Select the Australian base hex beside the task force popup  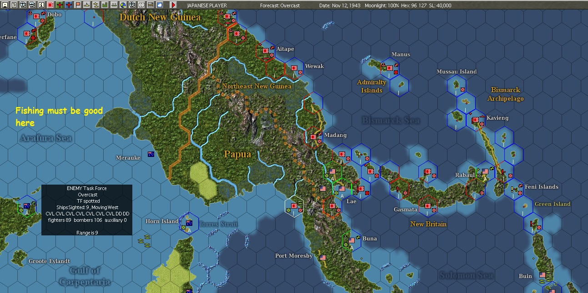click(x=27, y=206)
